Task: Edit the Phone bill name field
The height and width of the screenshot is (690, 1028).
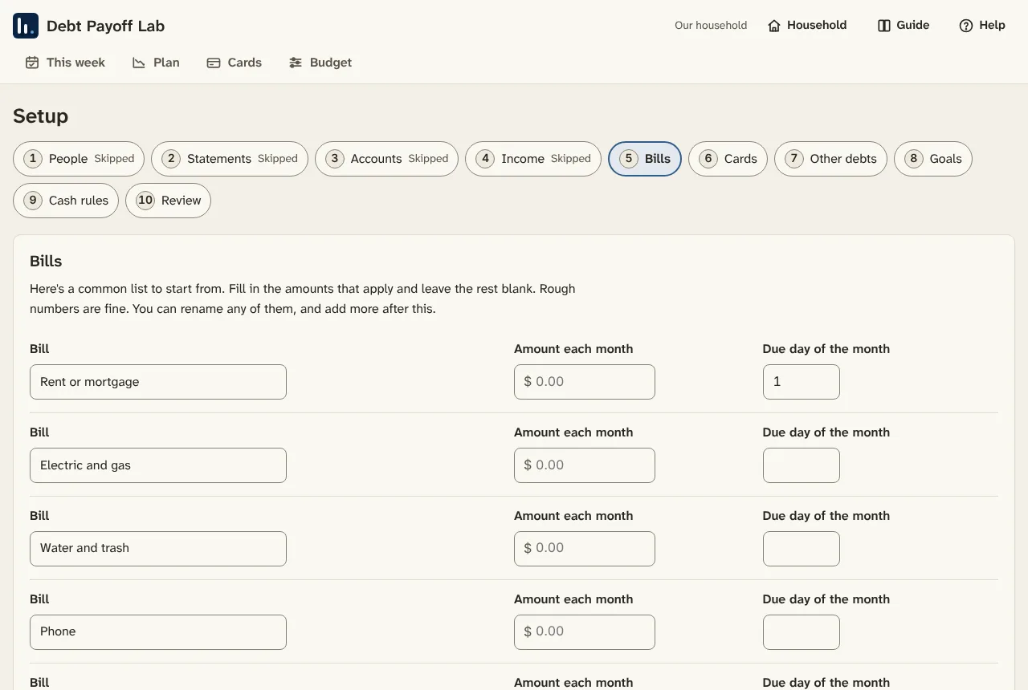Action: [158, 632]
